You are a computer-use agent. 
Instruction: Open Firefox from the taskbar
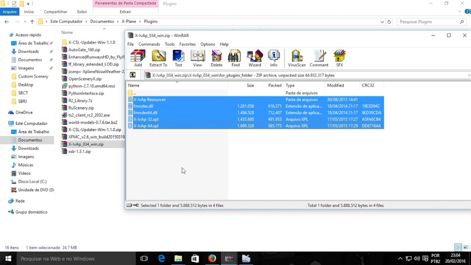click(x=212, y=258)
